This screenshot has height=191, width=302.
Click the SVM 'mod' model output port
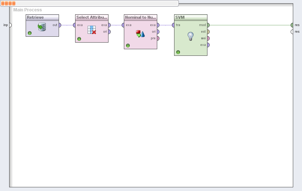click(x=209, y=25)
